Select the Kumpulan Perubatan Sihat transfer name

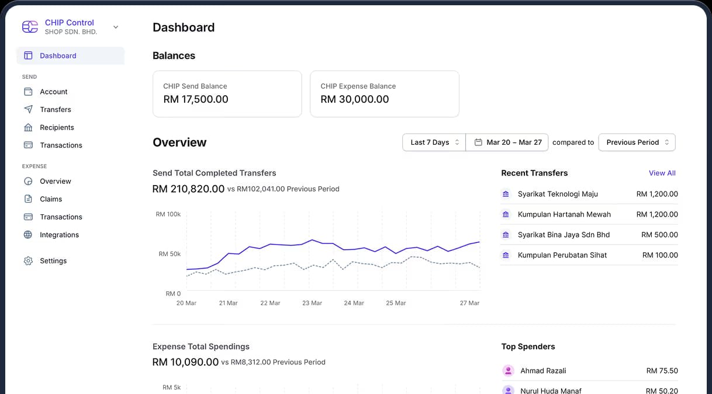(562, 255)
